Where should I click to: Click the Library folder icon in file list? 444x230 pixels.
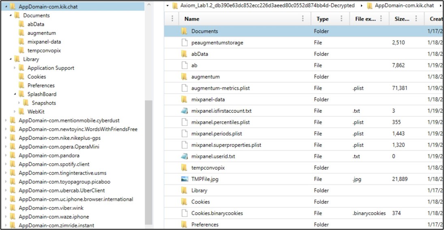click(184, 190)
